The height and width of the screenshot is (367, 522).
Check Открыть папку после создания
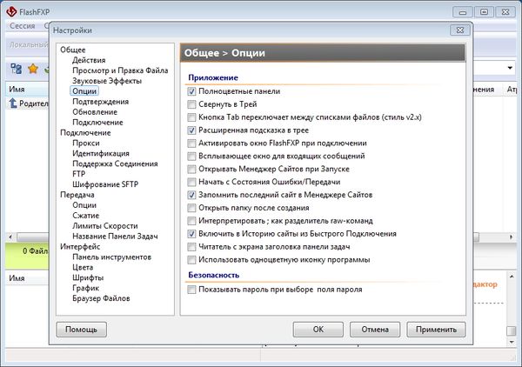pos(191,208)
